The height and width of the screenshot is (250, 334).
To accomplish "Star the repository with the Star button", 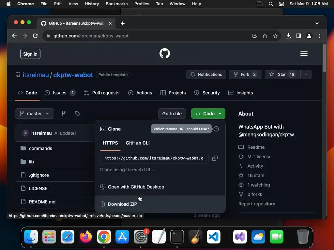I will [282, 75].
